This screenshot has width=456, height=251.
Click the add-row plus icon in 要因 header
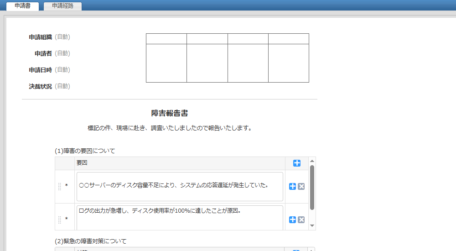297,163
